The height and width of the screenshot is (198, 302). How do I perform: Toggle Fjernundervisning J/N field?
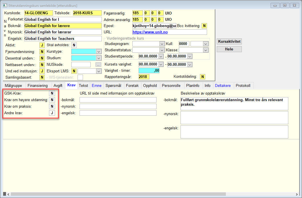click(42, 52)
